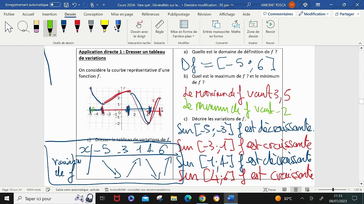
Task: Toggle Enregistrement automatique switch
Action: click(x=55, y=5)
